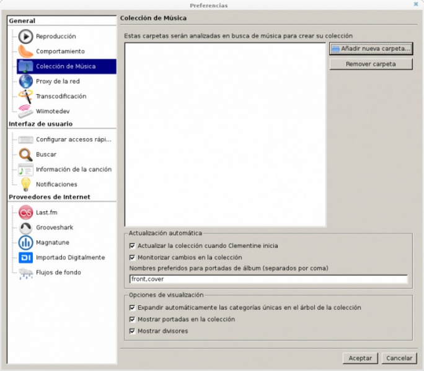Image resolution: width=424 pixels, height=371 pixels.
Task: Click the Wiimotedev remote icon
Action: [25, 111]
